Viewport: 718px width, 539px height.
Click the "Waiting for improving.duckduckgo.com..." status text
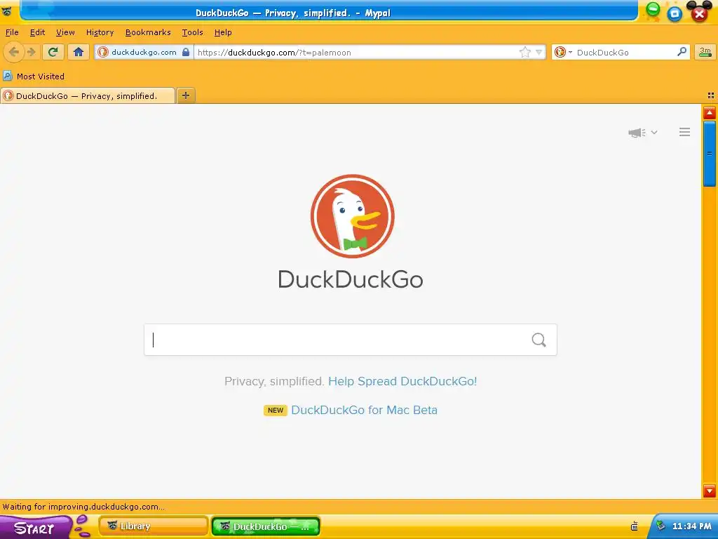tap(84, 507)
